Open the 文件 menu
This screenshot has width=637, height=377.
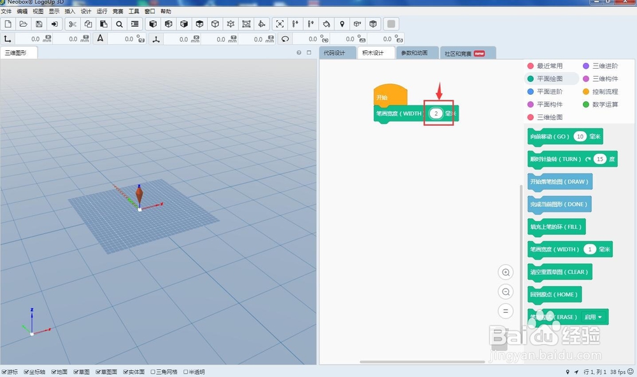coord(6,11)
